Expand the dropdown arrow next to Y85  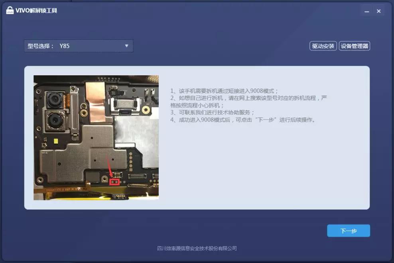[x=127, y=45]
